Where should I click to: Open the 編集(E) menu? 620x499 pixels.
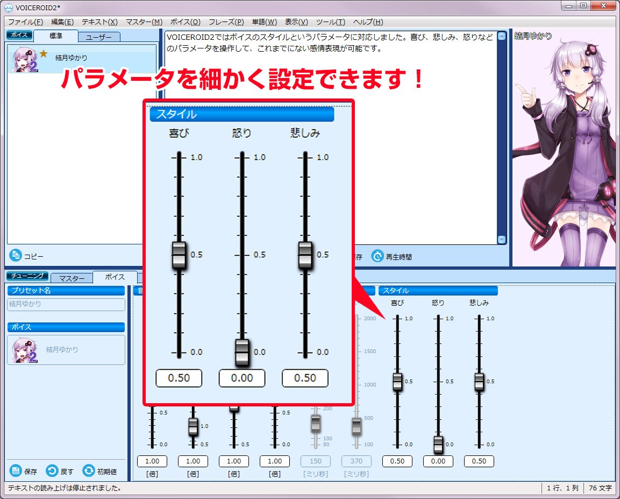[62, 22]
